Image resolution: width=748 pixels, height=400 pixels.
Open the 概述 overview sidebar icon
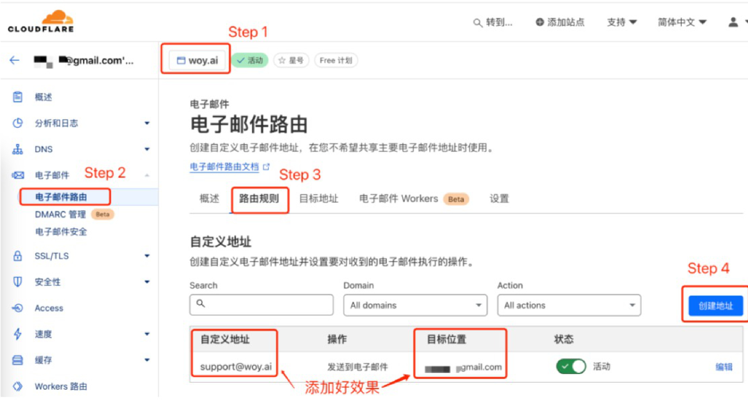coord(18,97)
